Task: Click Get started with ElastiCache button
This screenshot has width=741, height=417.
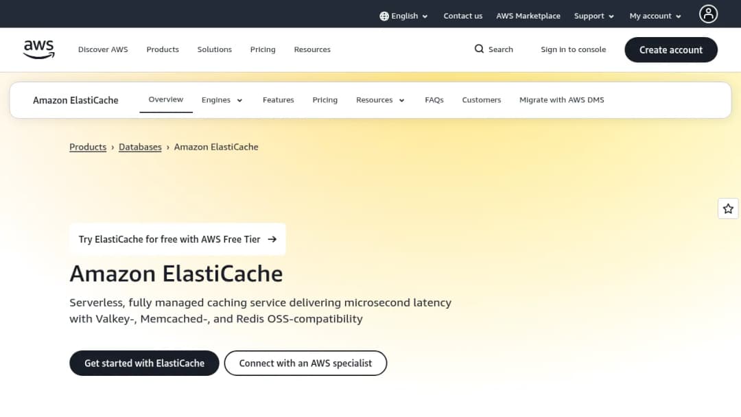Action: click(144, 364)
